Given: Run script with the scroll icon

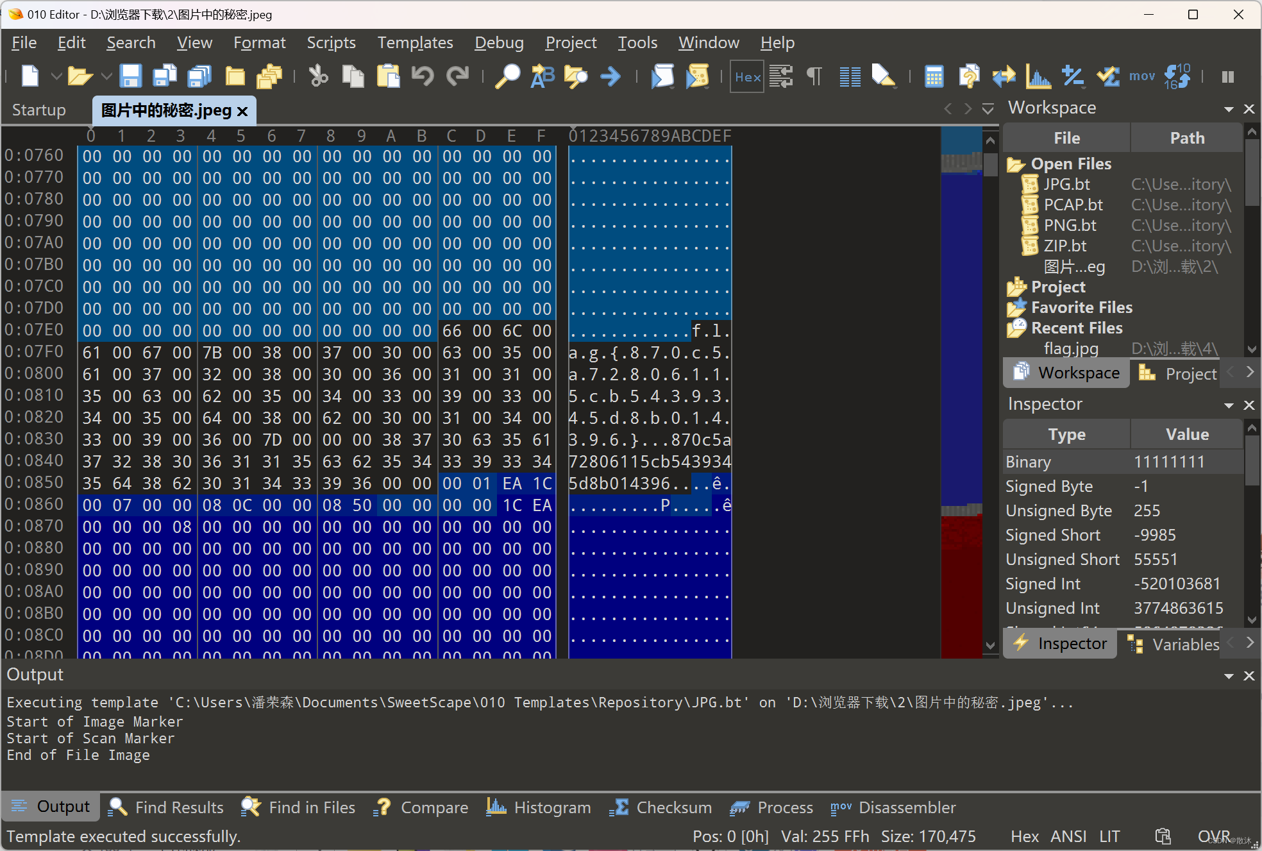Looking at the screenshot, I should [662, 76].
